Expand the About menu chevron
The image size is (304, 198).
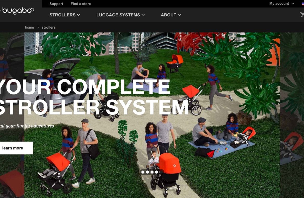tap(179, 15)
